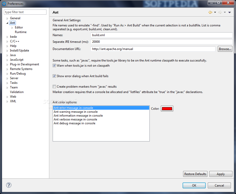Open the forward history dropdown arrow
This screenshot has height=194, width=236.
225,12
